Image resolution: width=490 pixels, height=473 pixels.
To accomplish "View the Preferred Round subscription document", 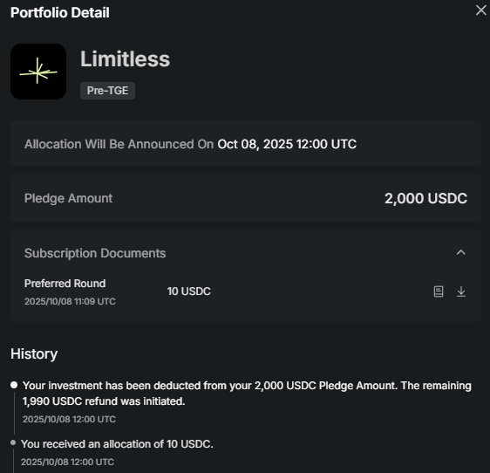I will point(439,291).
